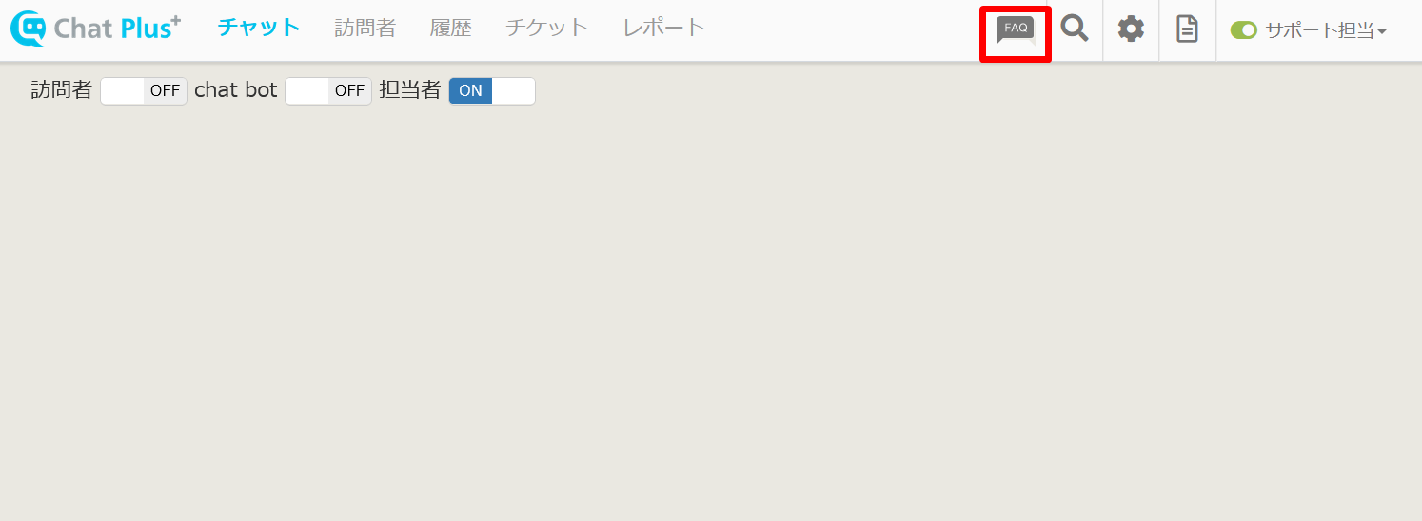
Task: Click the chat bot text label
Action: click(236, 90)
